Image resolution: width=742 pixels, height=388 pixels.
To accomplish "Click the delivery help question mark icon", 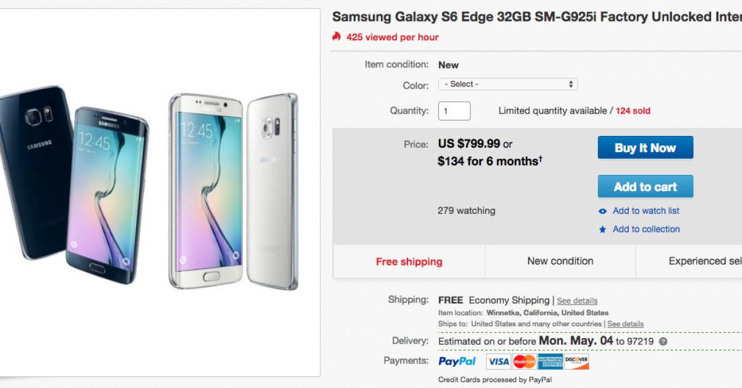I will (x=663, y=341).
